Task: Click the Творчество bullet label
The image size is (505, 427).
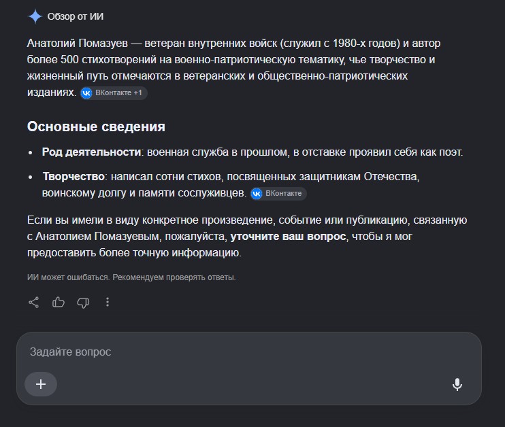Action: coord(74,176)
